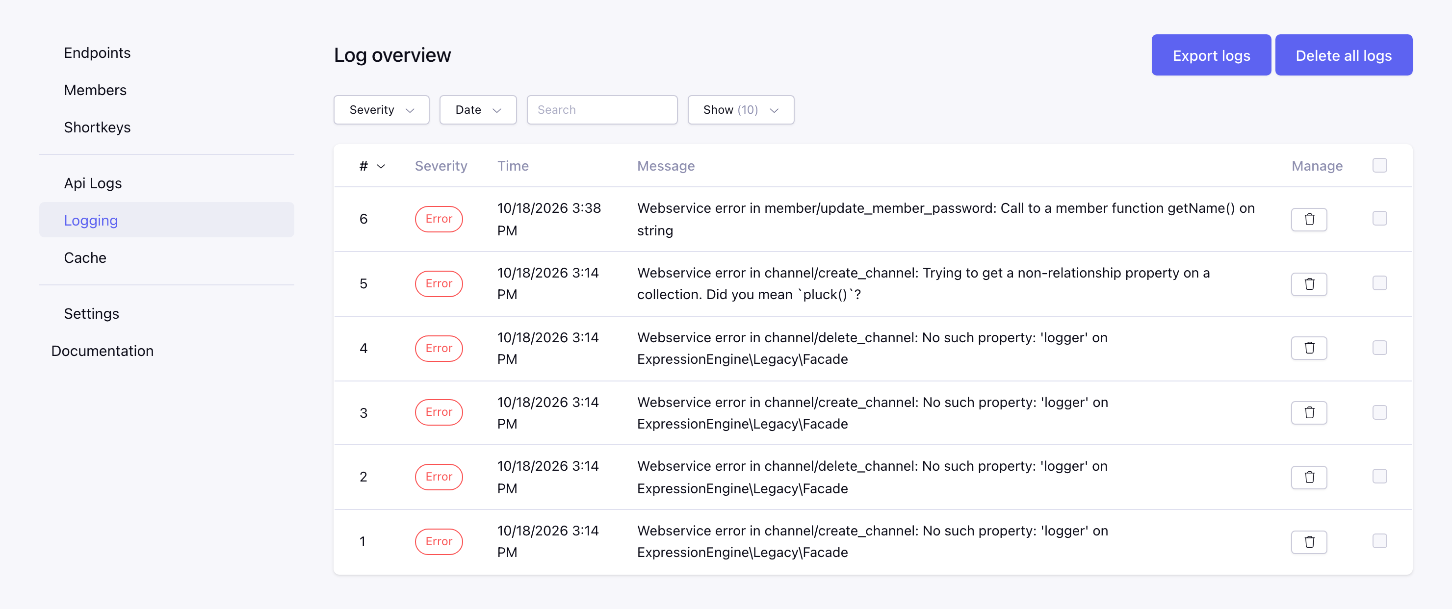Check the box for log row 4
This screenshot has width=1452, height=609.
tap(1379, 348)
